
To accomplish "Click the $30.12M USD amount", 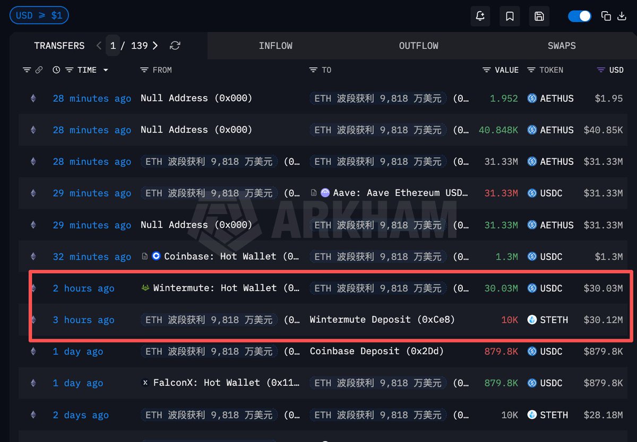I will pyautogui.click(x=603, y=320).
